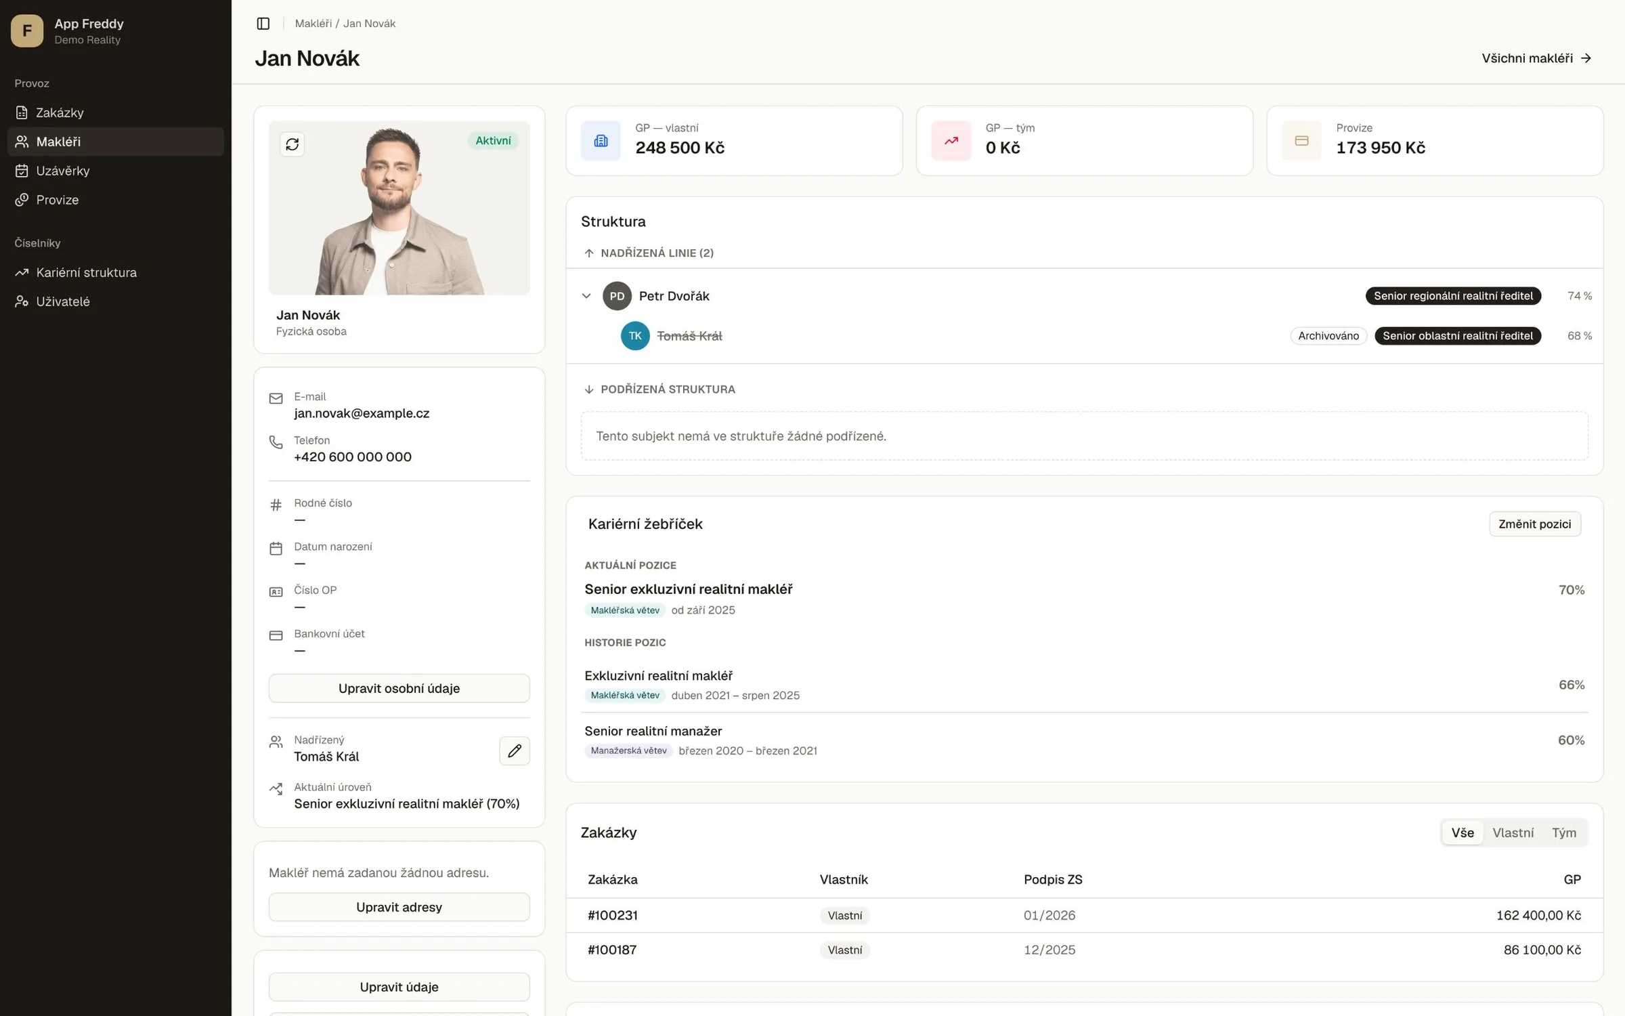
Task: Click the trend icon beside Aktuální úroveň
Action: [x=276, y=789]
